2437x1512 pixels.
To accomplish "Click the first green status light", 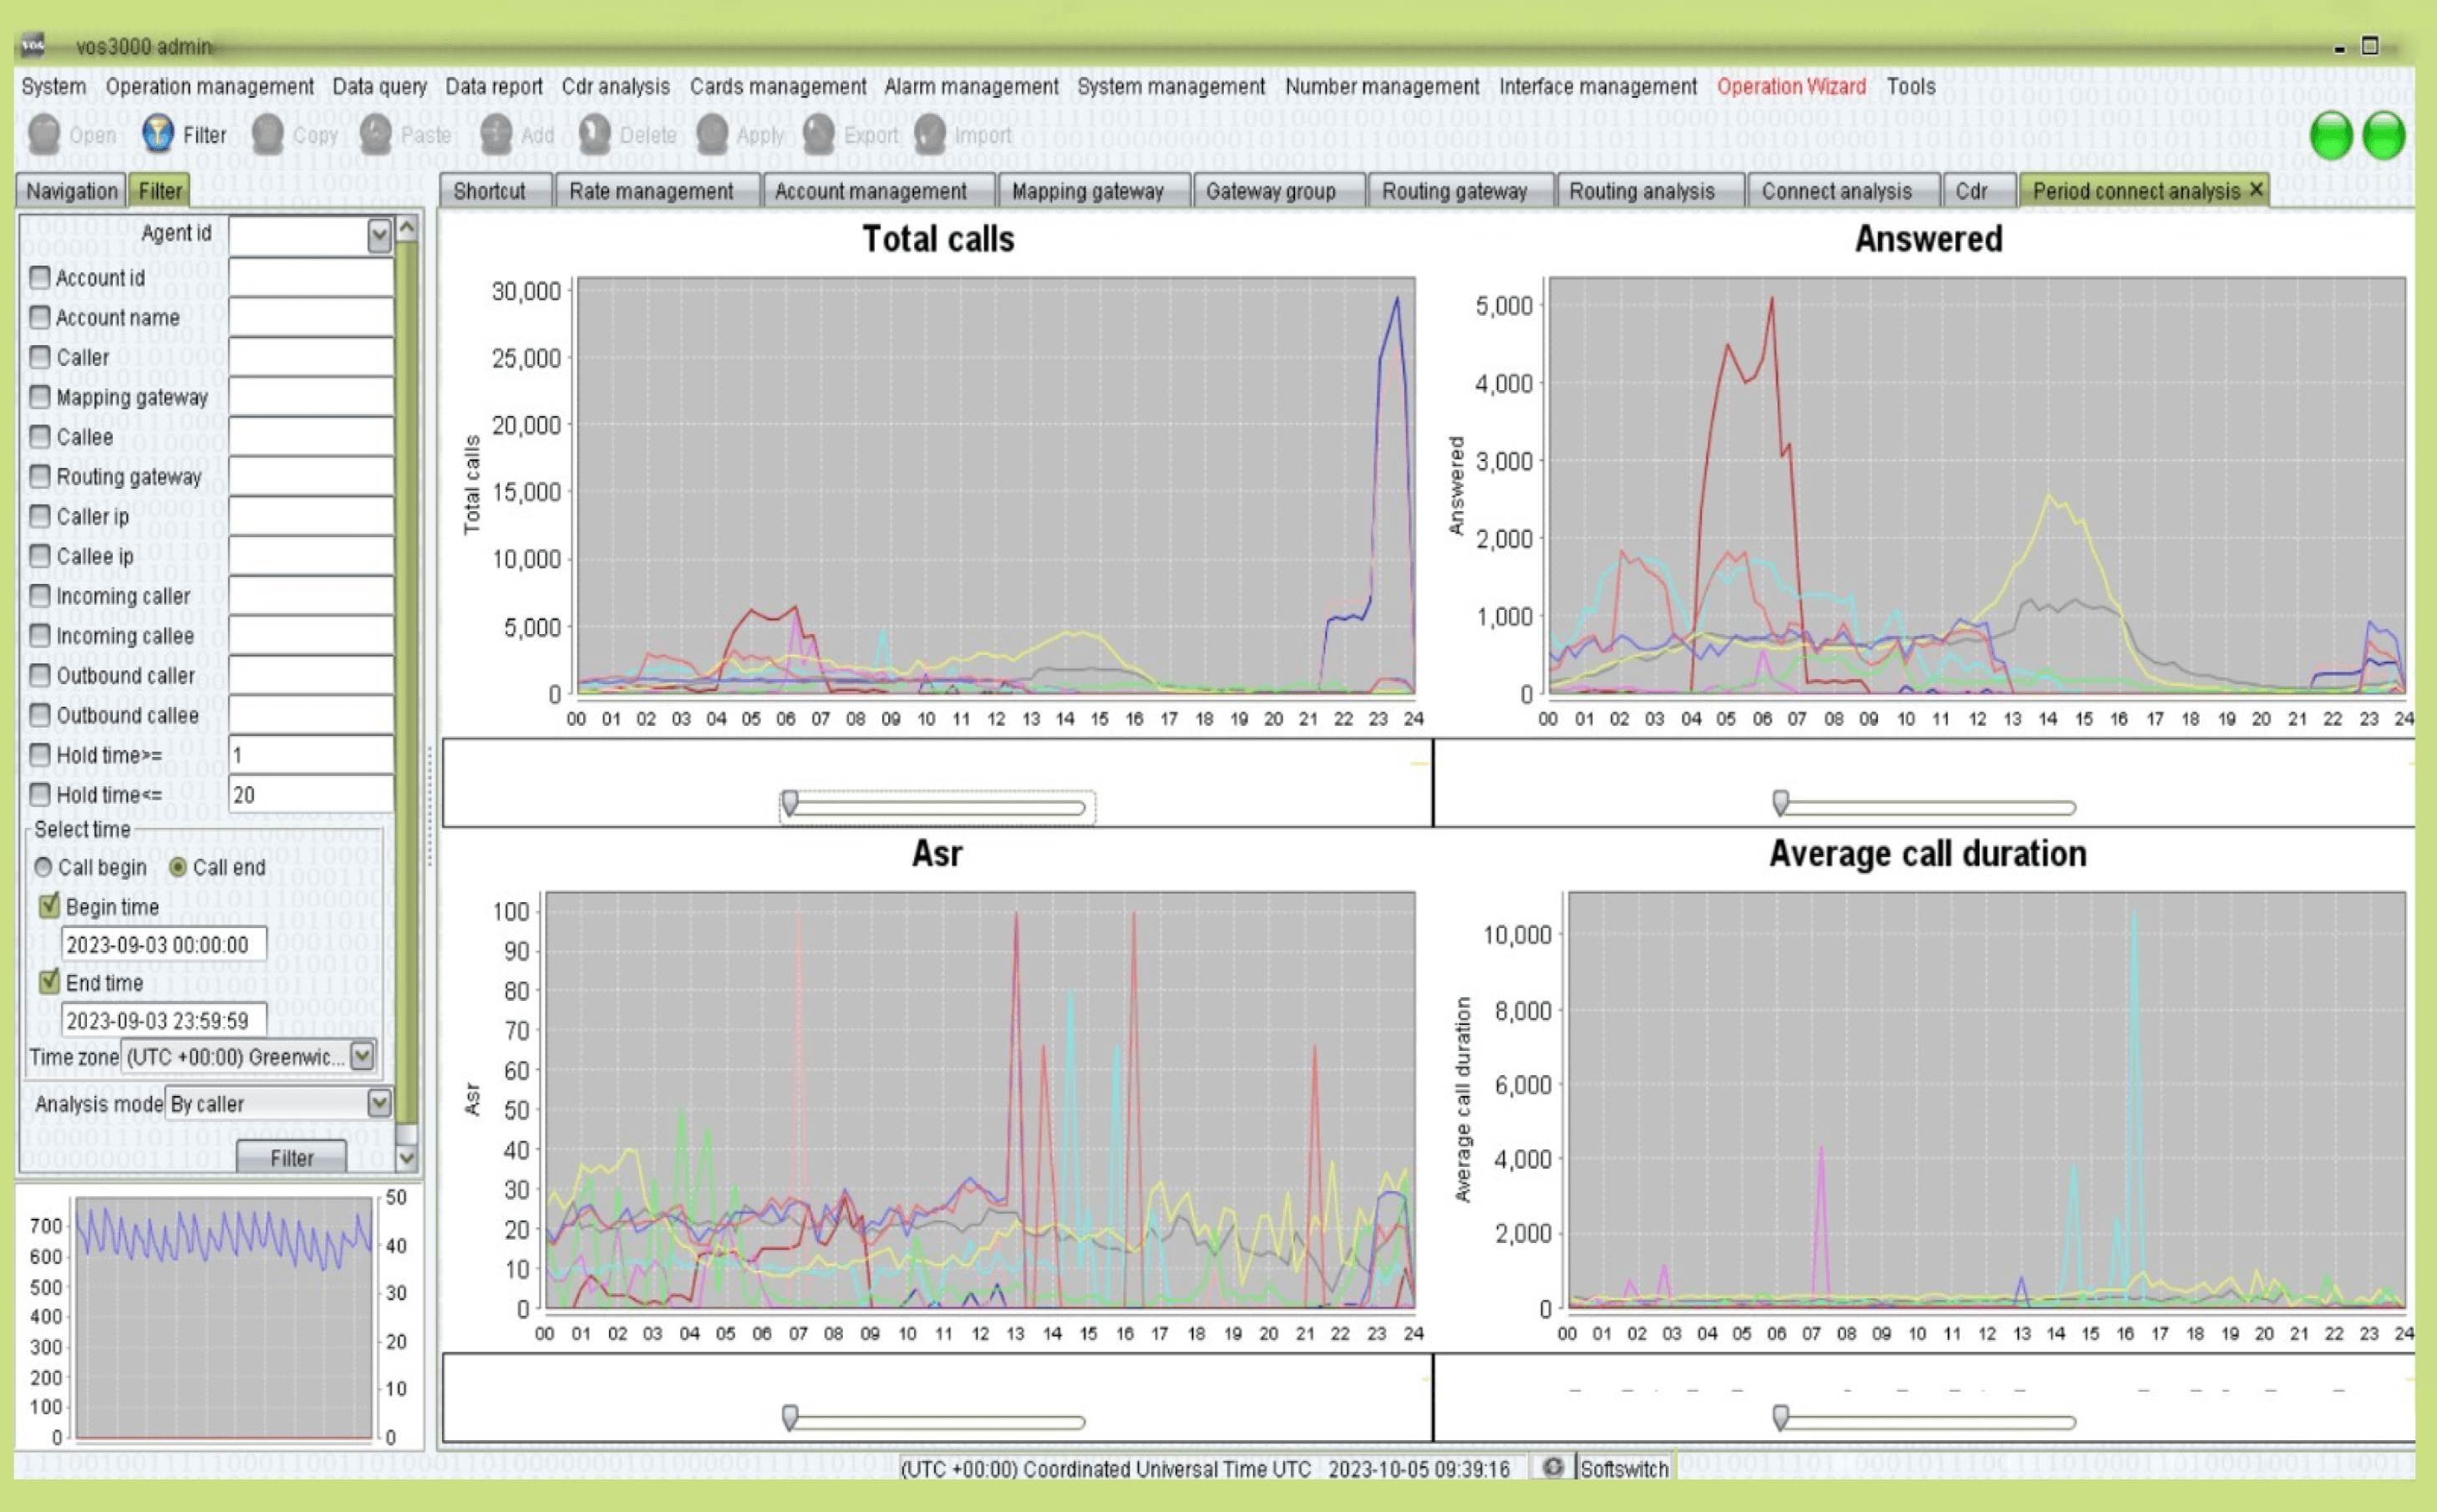I will 2332,135.
